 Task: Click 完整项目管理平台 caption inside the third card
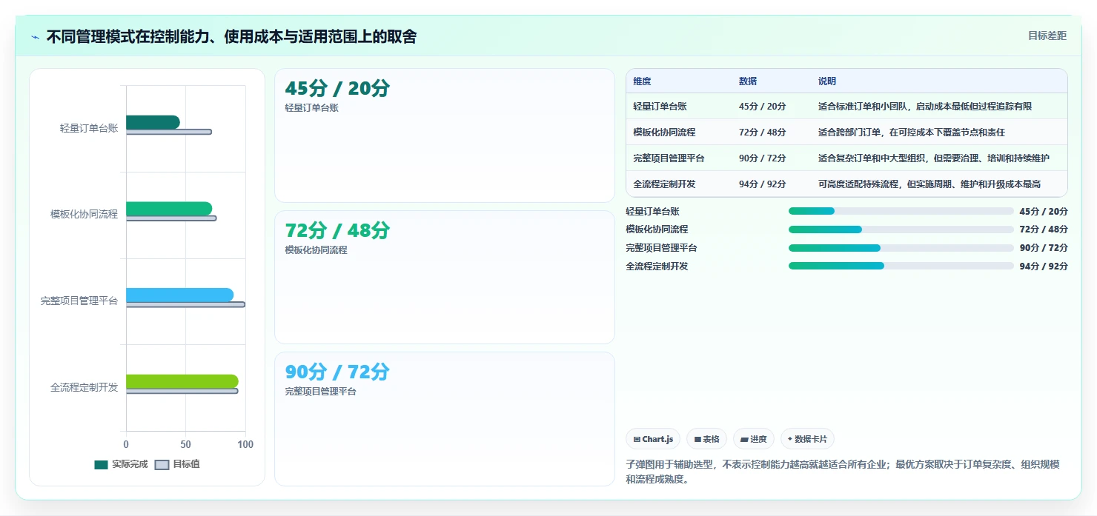click(x=320, y=392)
